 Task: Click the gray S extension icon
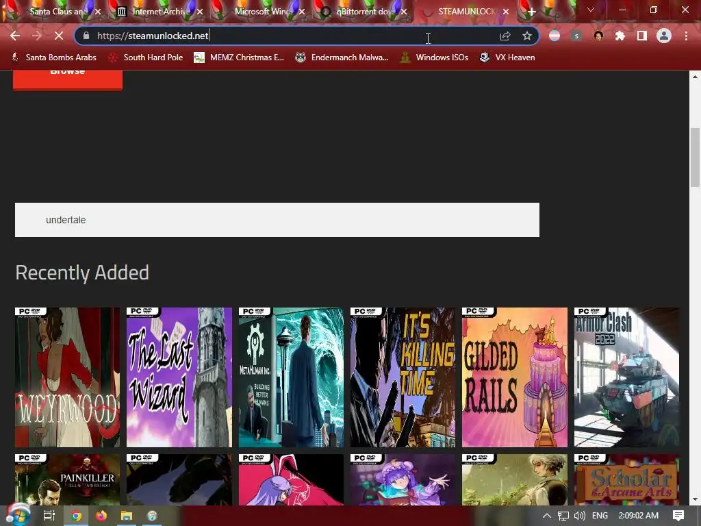pos(576,36)
